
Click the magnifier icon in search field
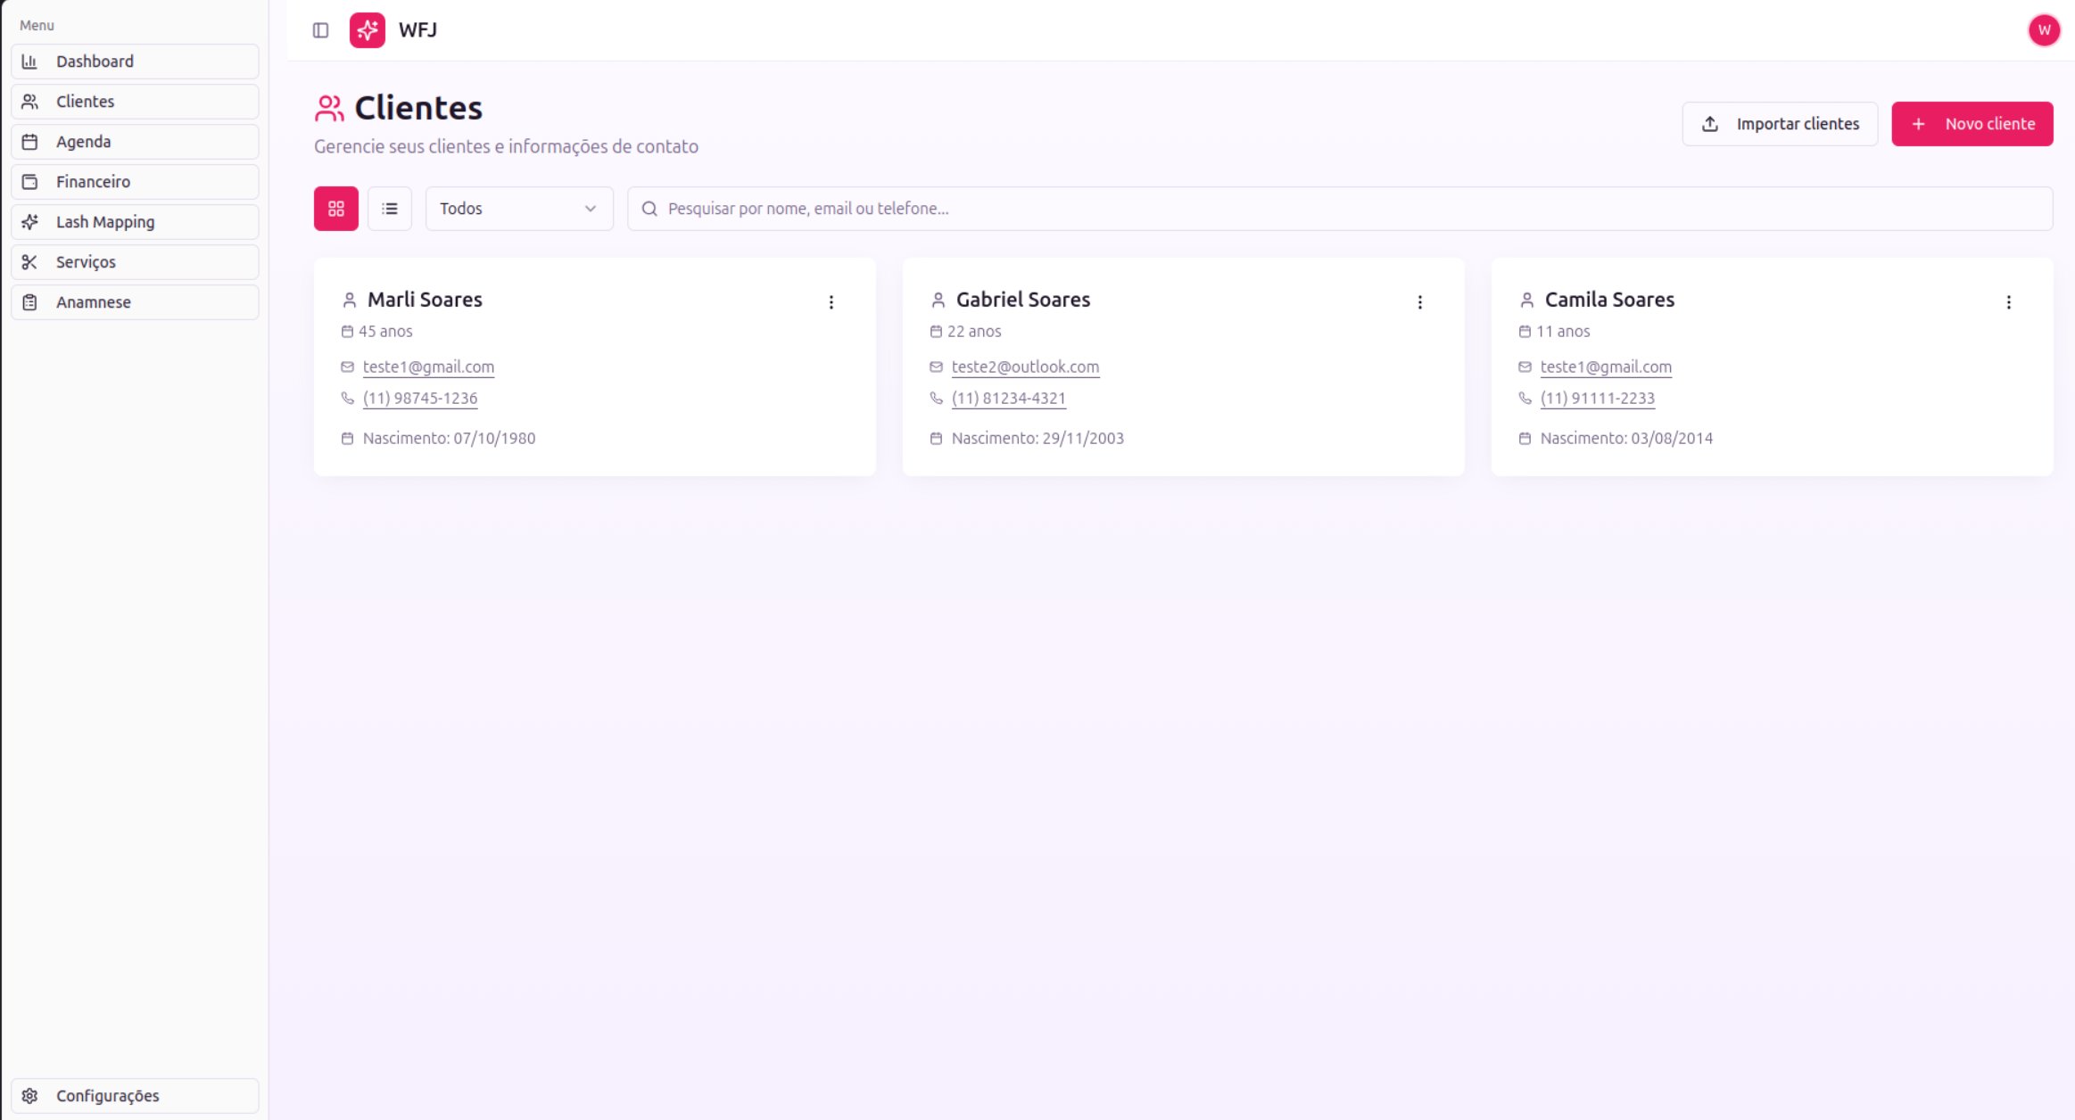click(x=649, y=209)
